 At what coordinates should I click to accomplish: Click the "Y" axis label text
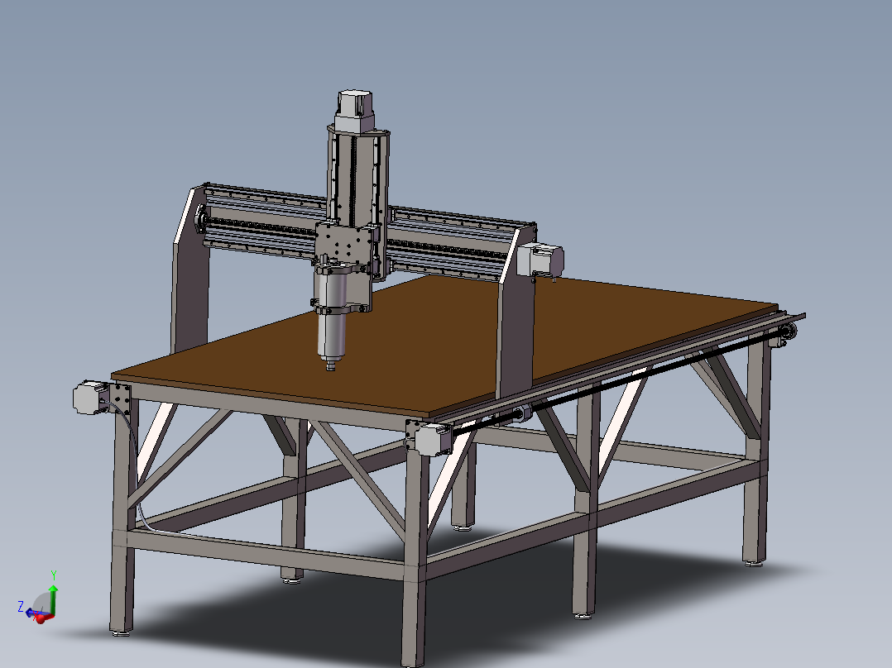pos(54,575)
